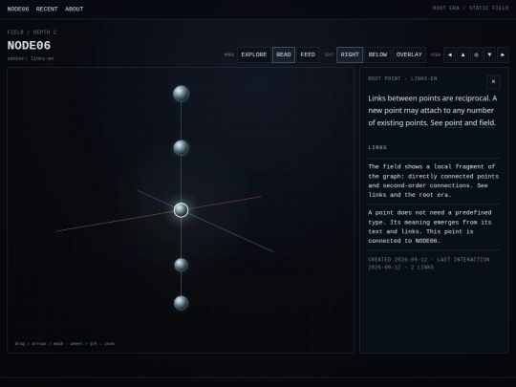Viewport: 516px width, 387px height.
Task: Switch mode to FEED
Action: pyautogui.click(x=308, y=55)
